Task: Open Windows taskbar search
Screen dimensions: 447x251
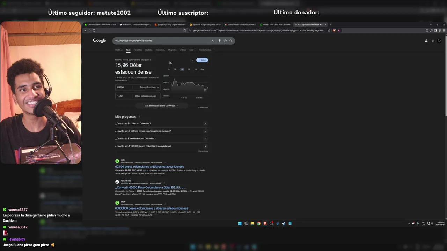Action: 246,223
